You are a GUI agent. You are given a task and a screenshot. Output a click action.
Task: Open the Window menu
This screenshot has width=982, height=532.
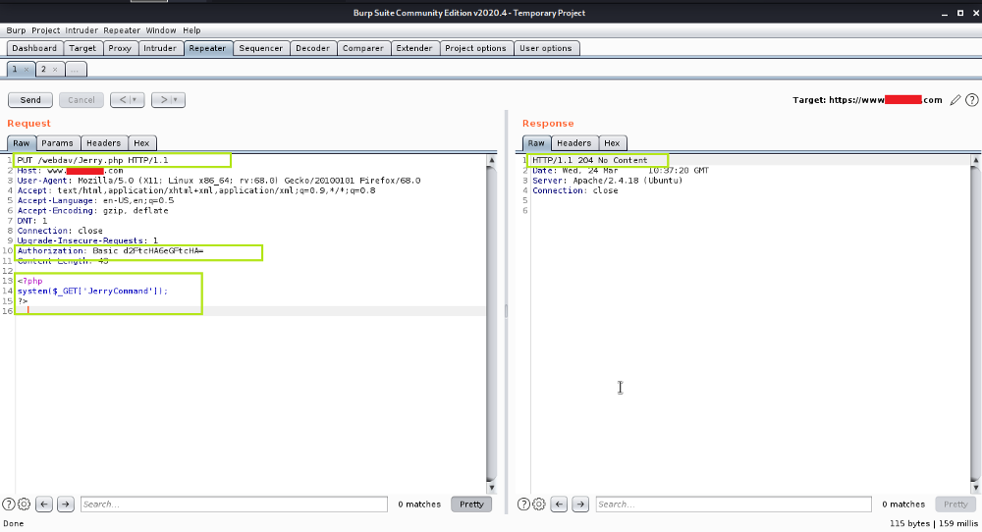point(161,30)
